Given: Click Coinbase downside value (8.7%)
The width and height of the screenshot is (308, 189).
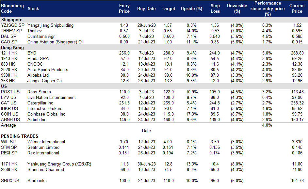Looking at the screenshot, I should pyautogui.click(x=237, y=114).
